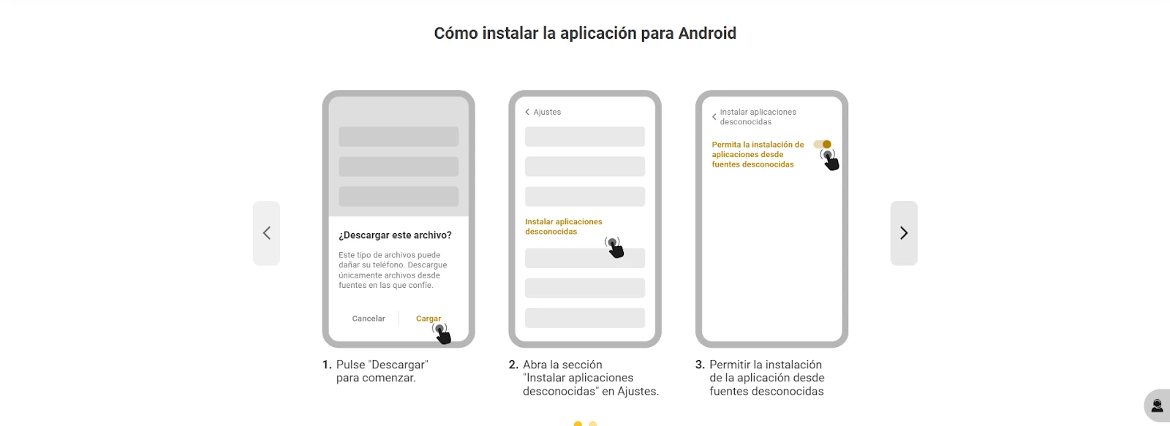Click step 3 caption "Permitir la instalación"
1170x426 pixels.
[x=766, y=378]
